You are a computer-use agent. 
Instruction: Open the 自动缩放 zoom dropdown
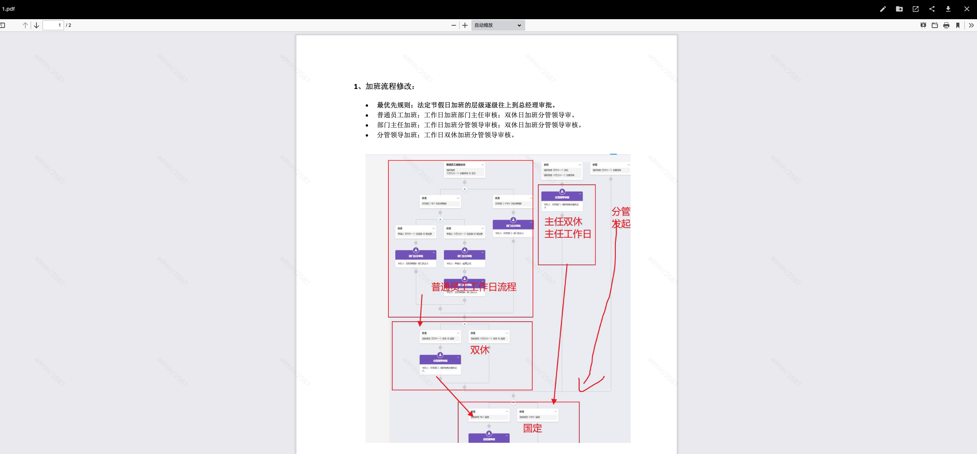coord(498,25)
